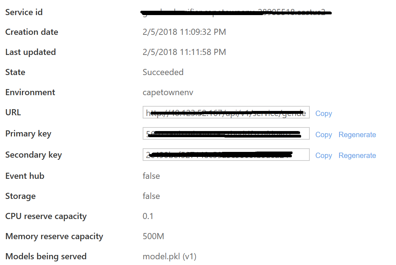
Task: Click inside the URL text field
Action: point(226,113)
